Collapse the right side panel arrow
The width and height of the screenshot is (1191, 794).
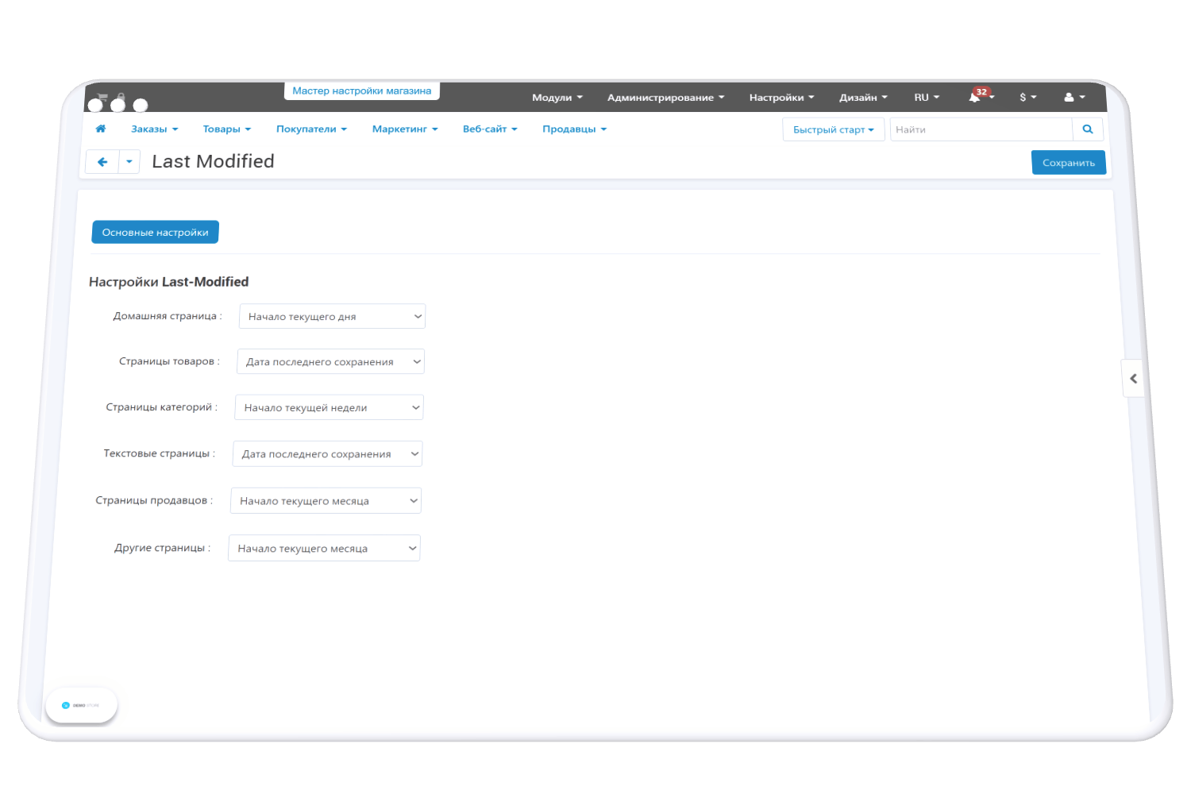(1133, 379)
